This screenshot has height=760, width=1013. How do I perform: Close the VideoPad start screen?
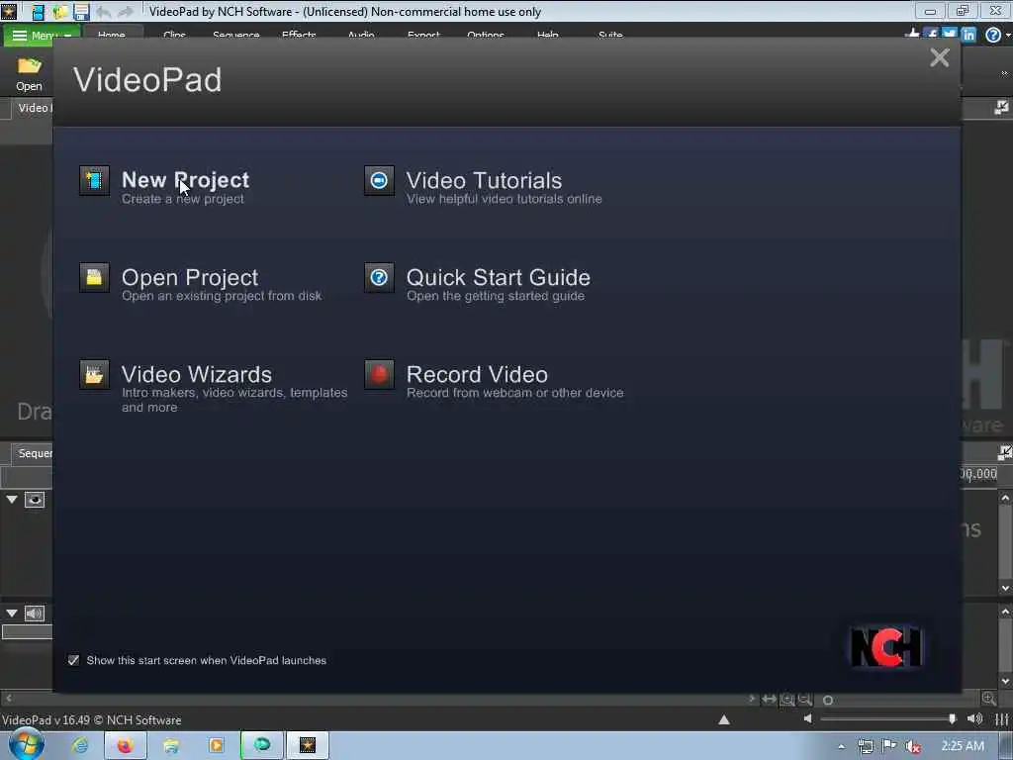click(x=940, y=57)
